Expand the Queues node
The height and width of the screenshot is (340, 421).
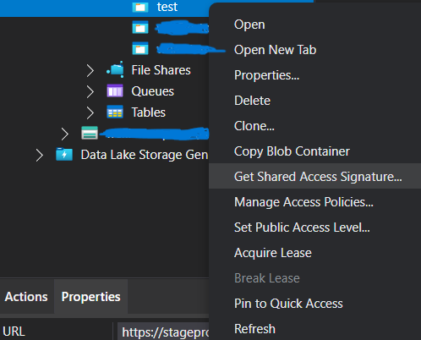pyautogui.click(x=90, y=91)
